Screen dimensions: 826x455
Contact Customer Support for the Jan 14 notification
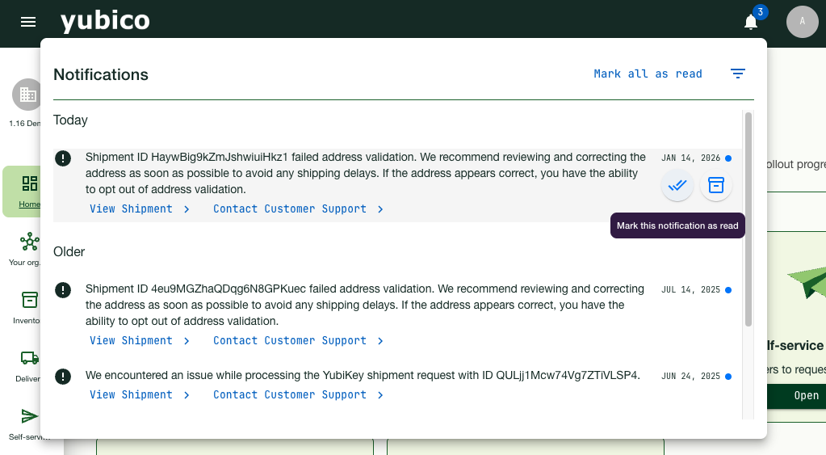tap(297, 209)
